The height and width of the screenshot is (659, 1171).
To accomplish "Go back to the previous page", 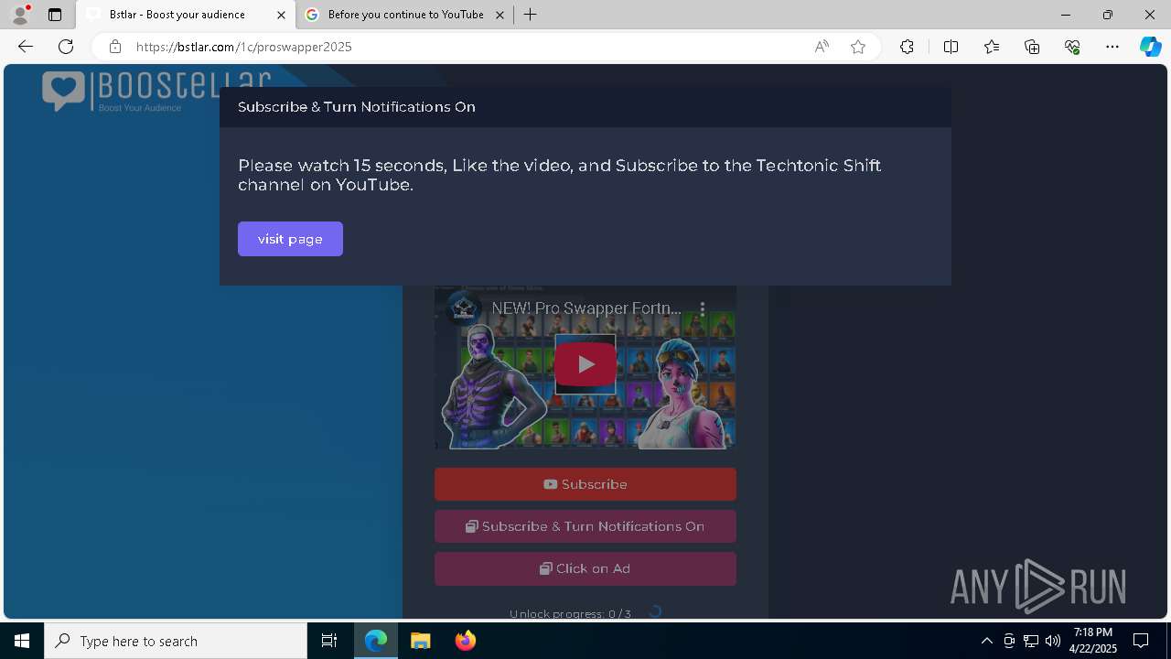I will [x=26, y=47].
